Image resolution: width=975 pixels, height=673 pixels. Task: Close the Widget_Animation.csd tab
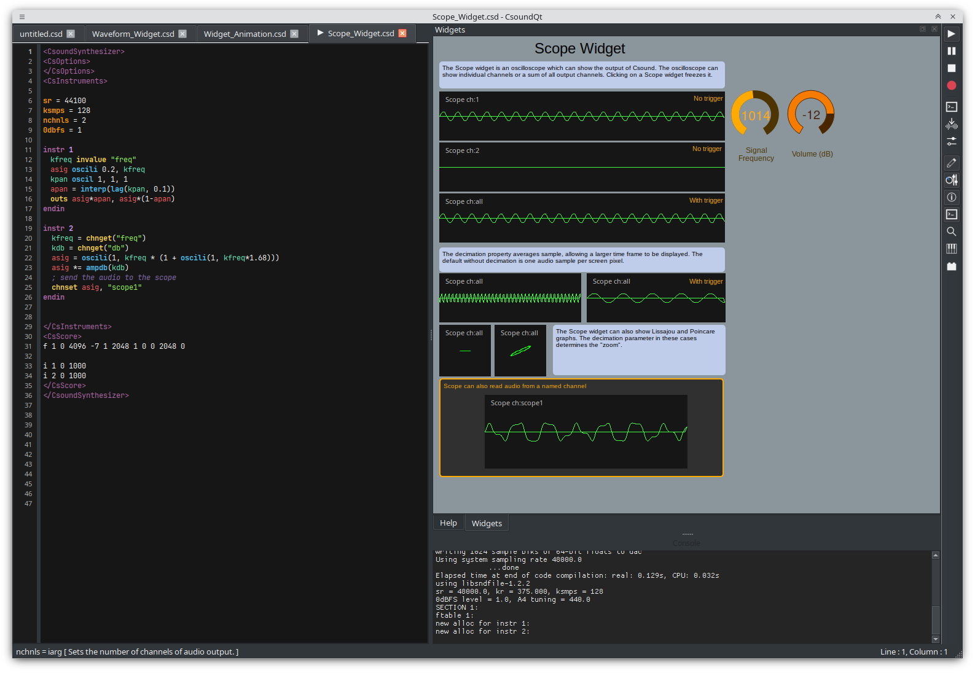[294, 34]
